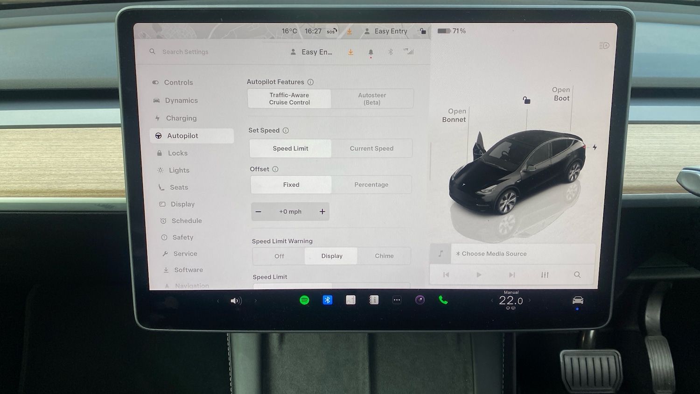Open the more apps ellipsis launcher
This screenshot has width=700, height=394.
pyautogui.click(x=397, y=300)
